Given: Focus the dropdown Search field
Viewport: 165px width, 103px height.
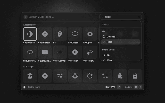Looking at the screenshot, I should point(121,24).
